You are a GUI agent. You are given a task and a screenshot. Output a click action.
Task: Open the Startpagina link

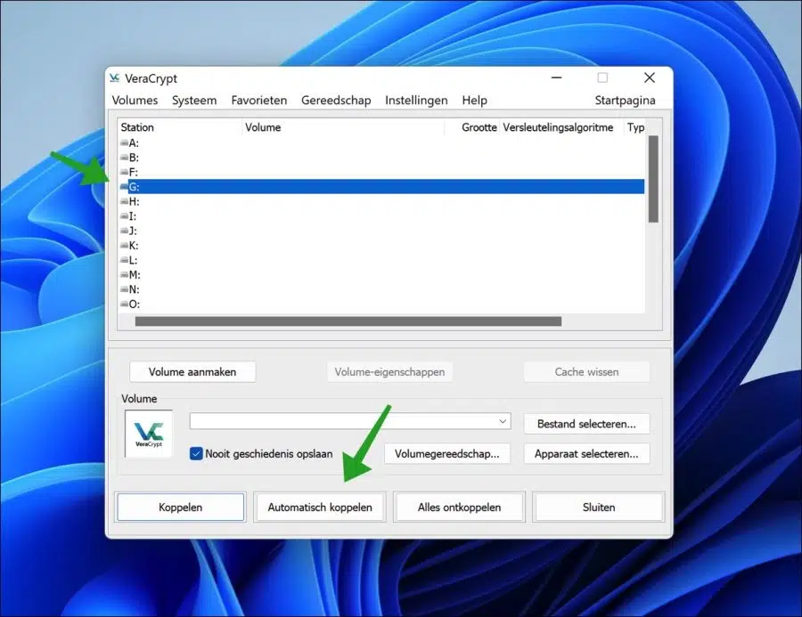point(625,101)
